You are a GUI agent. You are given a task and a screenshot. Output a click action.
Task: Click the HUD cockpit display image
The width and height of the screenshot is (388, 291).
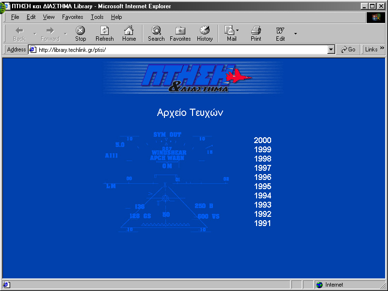[x=166, y=182]
